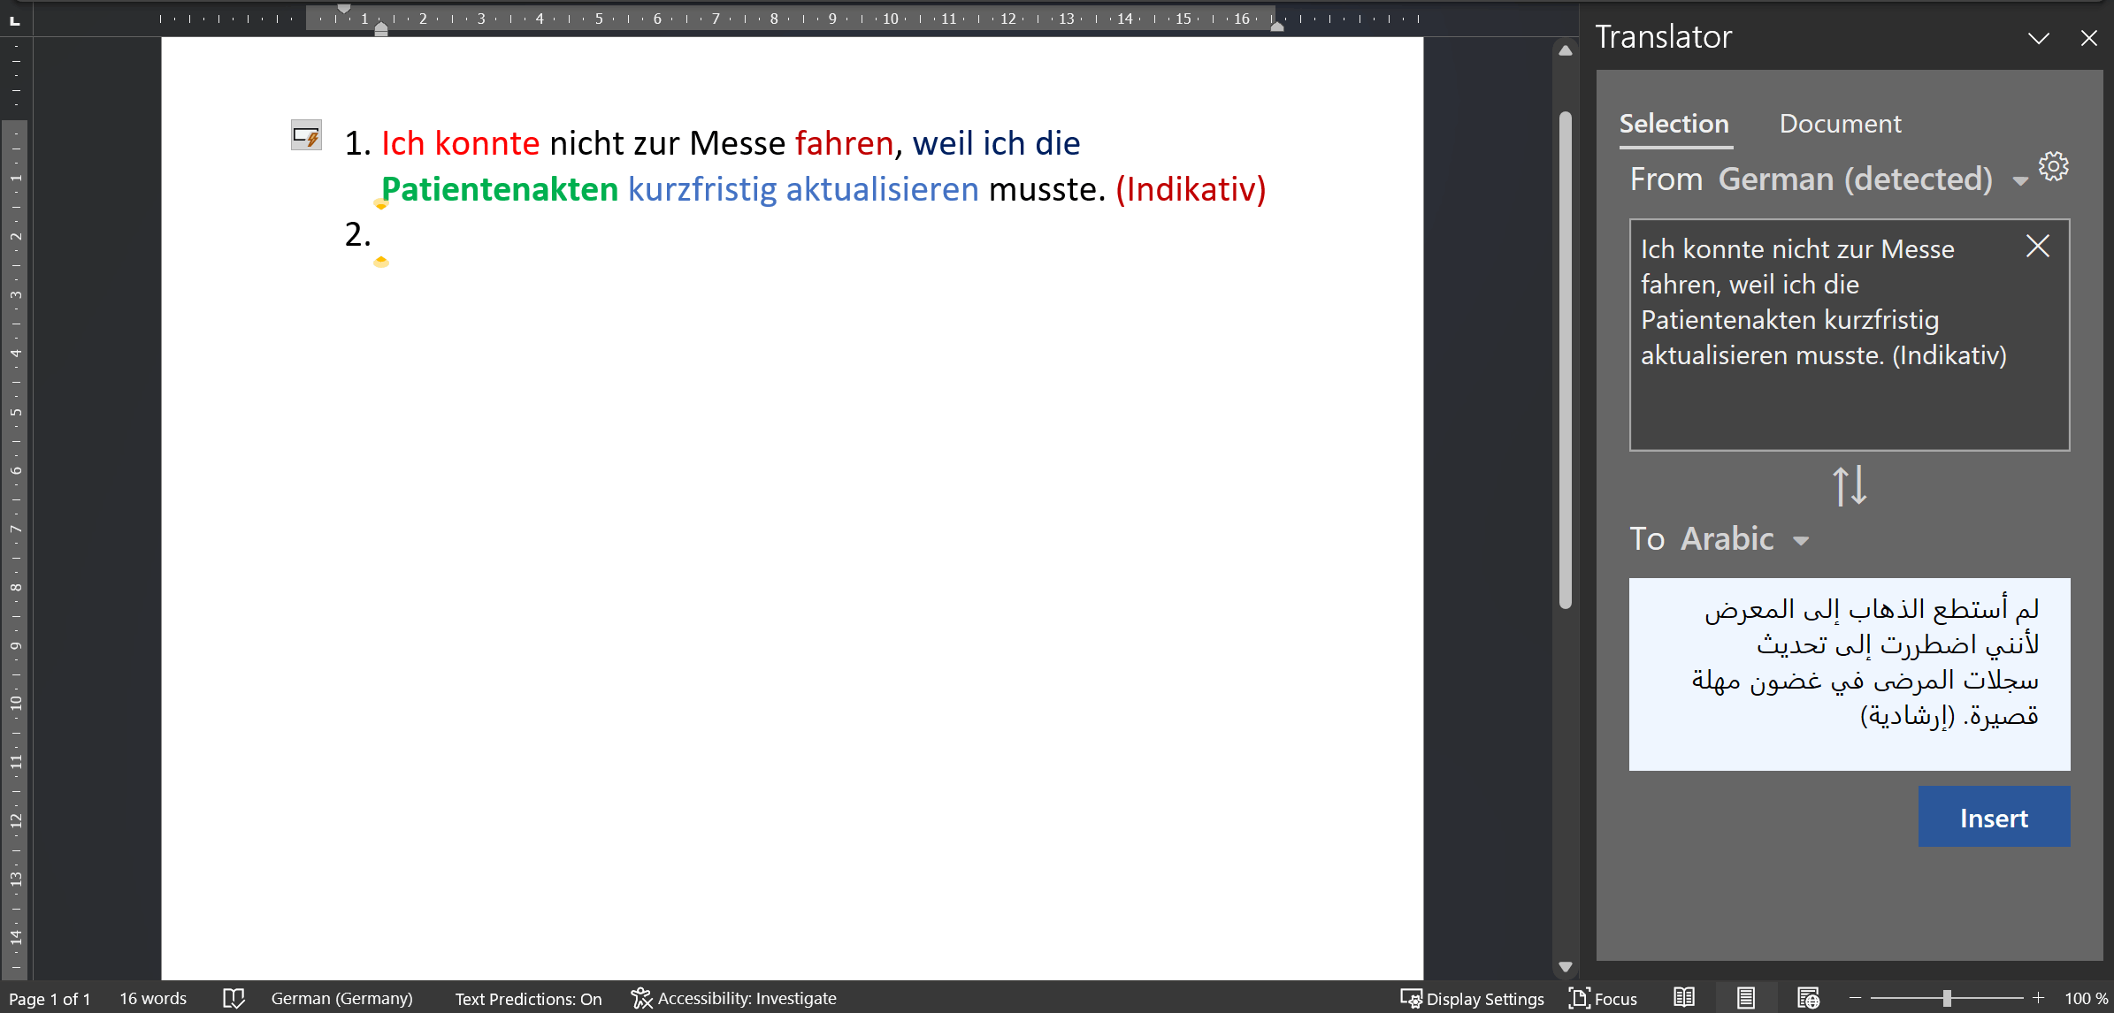2114x1013 pixels.
Task: Enter Focus mode
Action: (1603, 998)
